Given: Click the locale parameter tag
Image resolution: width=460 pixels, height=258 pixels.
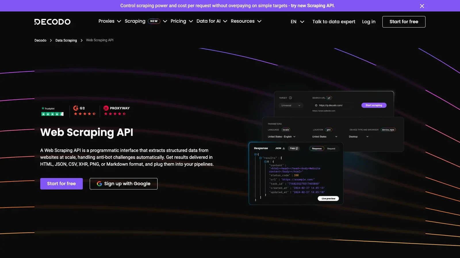Looking at the screenshot, I should [x=286, y=130].
